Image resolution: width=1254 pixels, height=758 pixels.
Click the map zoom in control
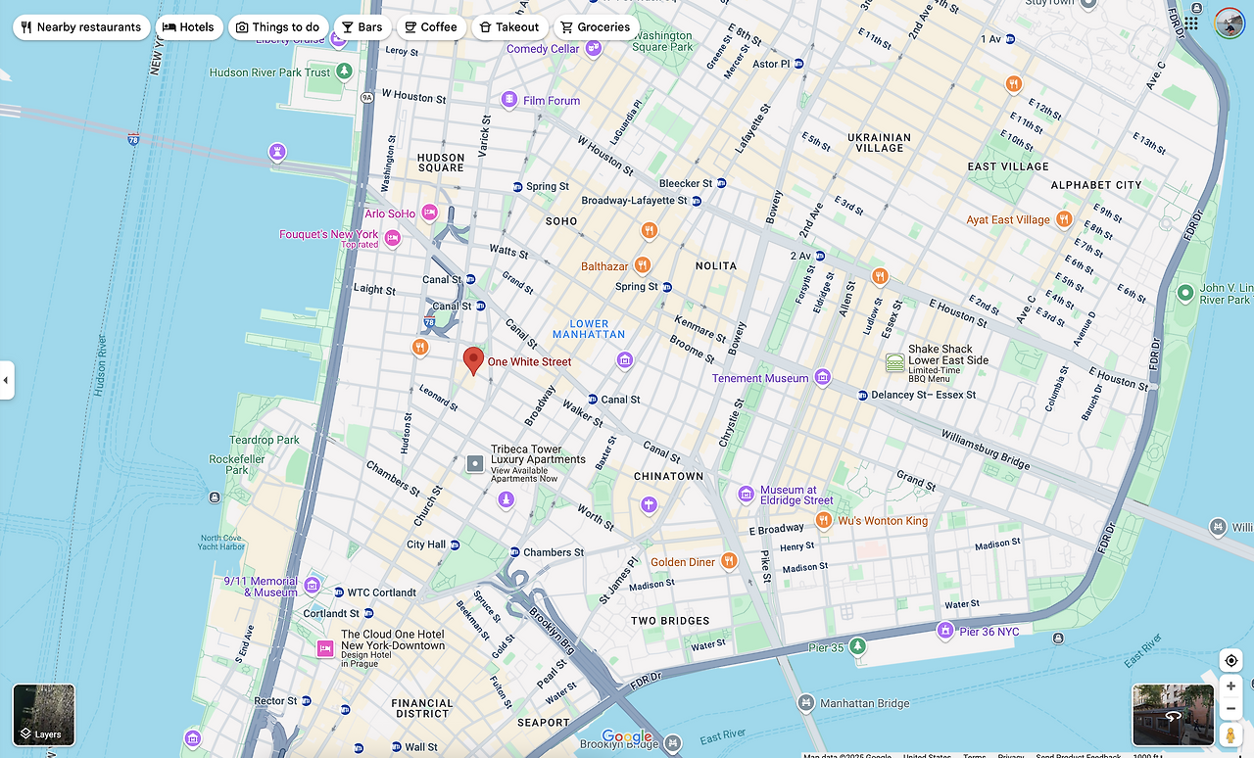(1230, 686)
